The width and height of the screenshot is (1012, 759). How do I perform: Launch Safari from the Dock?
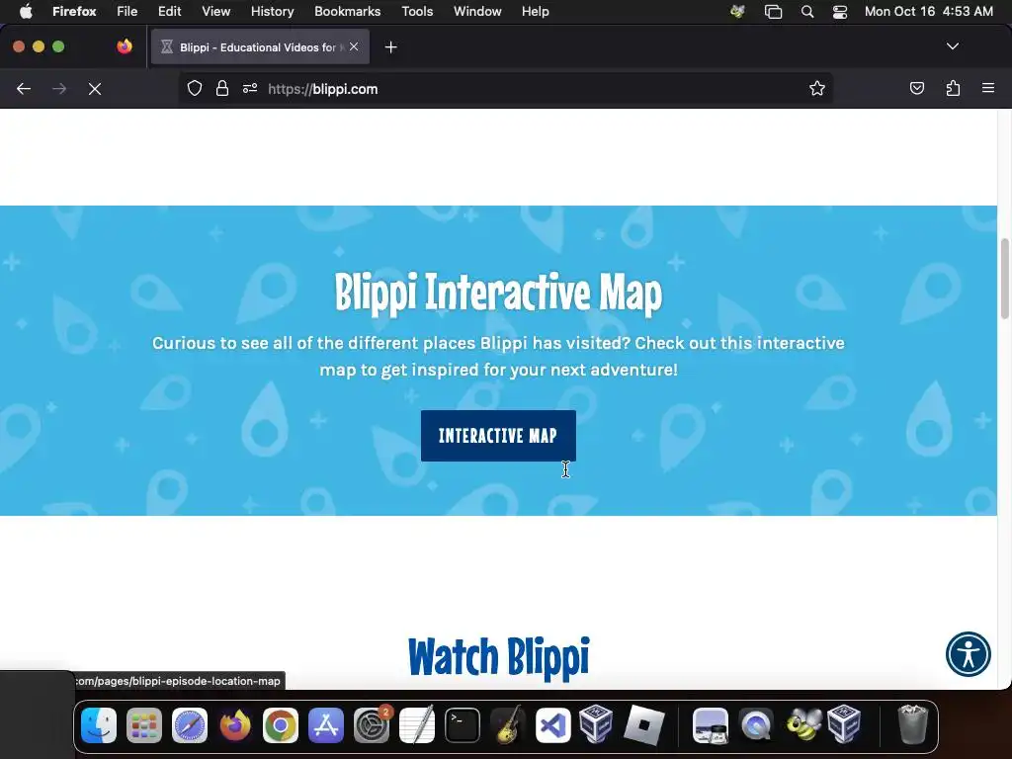coord(190,725)
